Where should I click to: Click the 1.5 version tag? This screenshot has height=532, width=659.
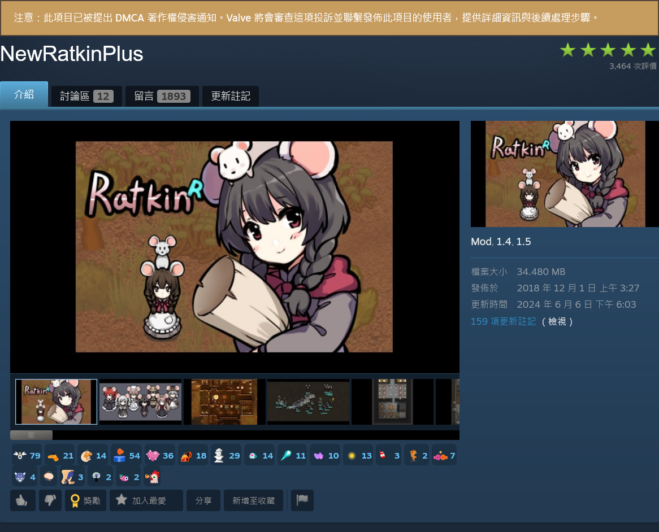[523, 242]
